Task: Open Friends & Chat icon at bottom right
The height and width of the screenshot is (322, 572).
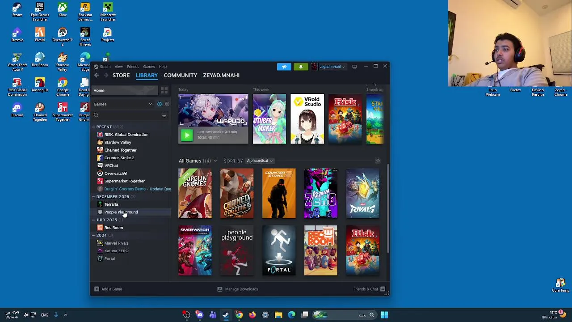Action: pyautogui.click(x=383, y=289)
